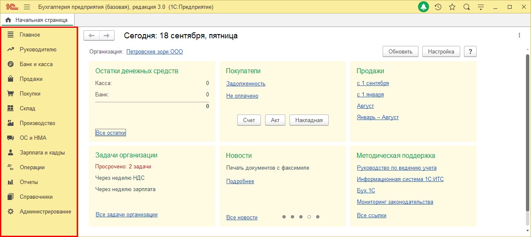Click the ОС и НМА truck icon
Image resolution: width=531 pixels, height=237 pixels.
tap(11, 138)
